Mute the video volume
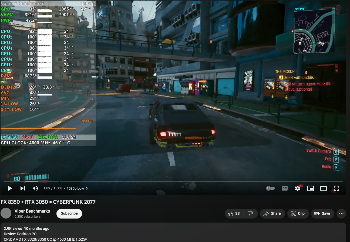This screenshot has width=350, height=242. pos(35,188)
